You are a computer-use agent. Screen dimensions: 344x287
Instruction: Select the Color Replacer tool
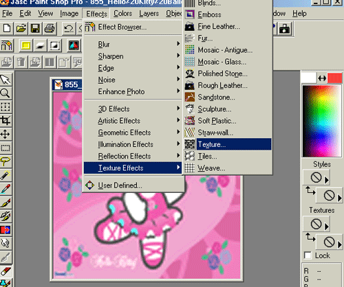coord(6,230)
